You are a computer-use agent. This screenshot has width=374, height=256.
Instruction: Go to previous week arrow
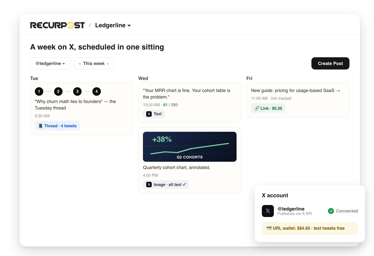click(x=80, y=63)
